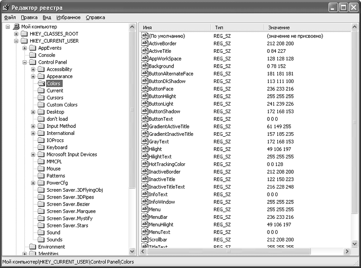Click the My Computer icon at tree root
The height and width of the screenshot is (268, 361).
point(16,27)
